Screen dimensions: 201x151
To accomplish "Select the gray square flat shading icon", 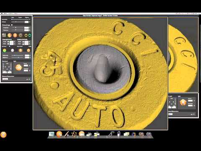I will click(4, 35).
